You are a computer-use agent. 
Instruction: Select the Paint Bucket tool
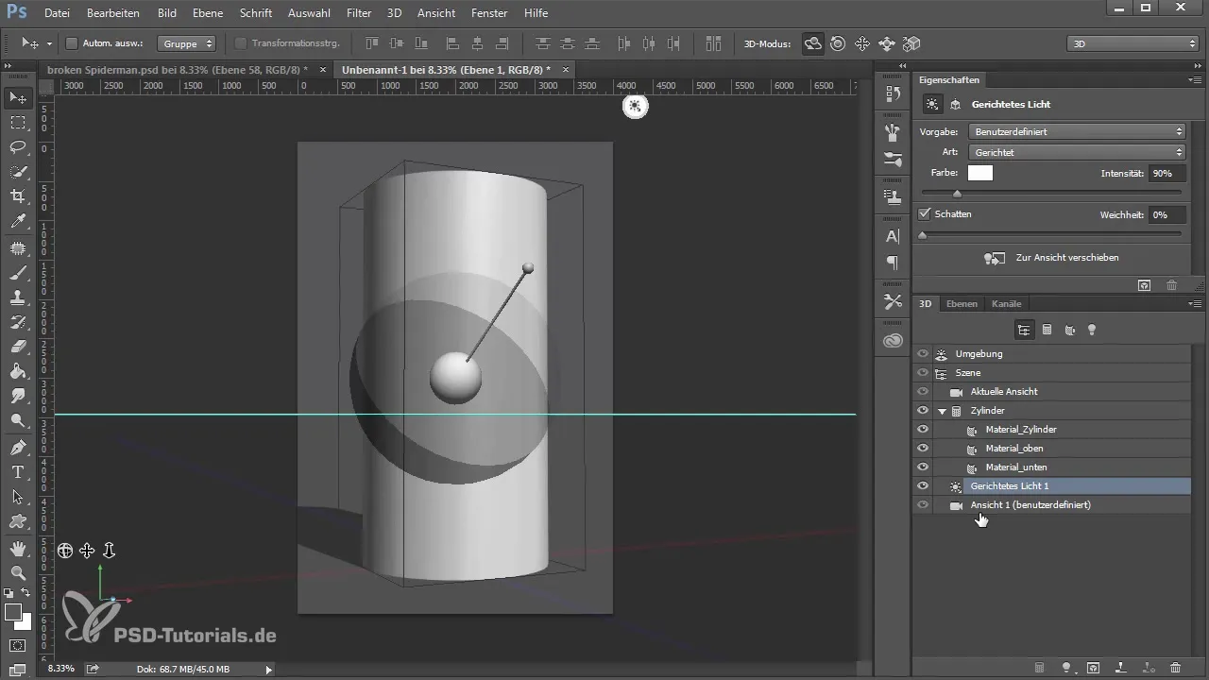point(18,371)
